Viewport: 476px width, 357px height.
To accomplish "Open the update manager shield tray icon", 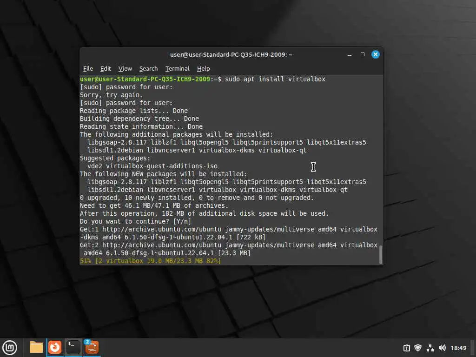I will pos(418,348).
